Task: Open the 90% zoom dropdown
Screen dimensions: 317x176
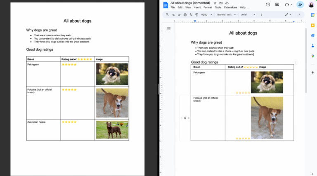Action: 207,15
